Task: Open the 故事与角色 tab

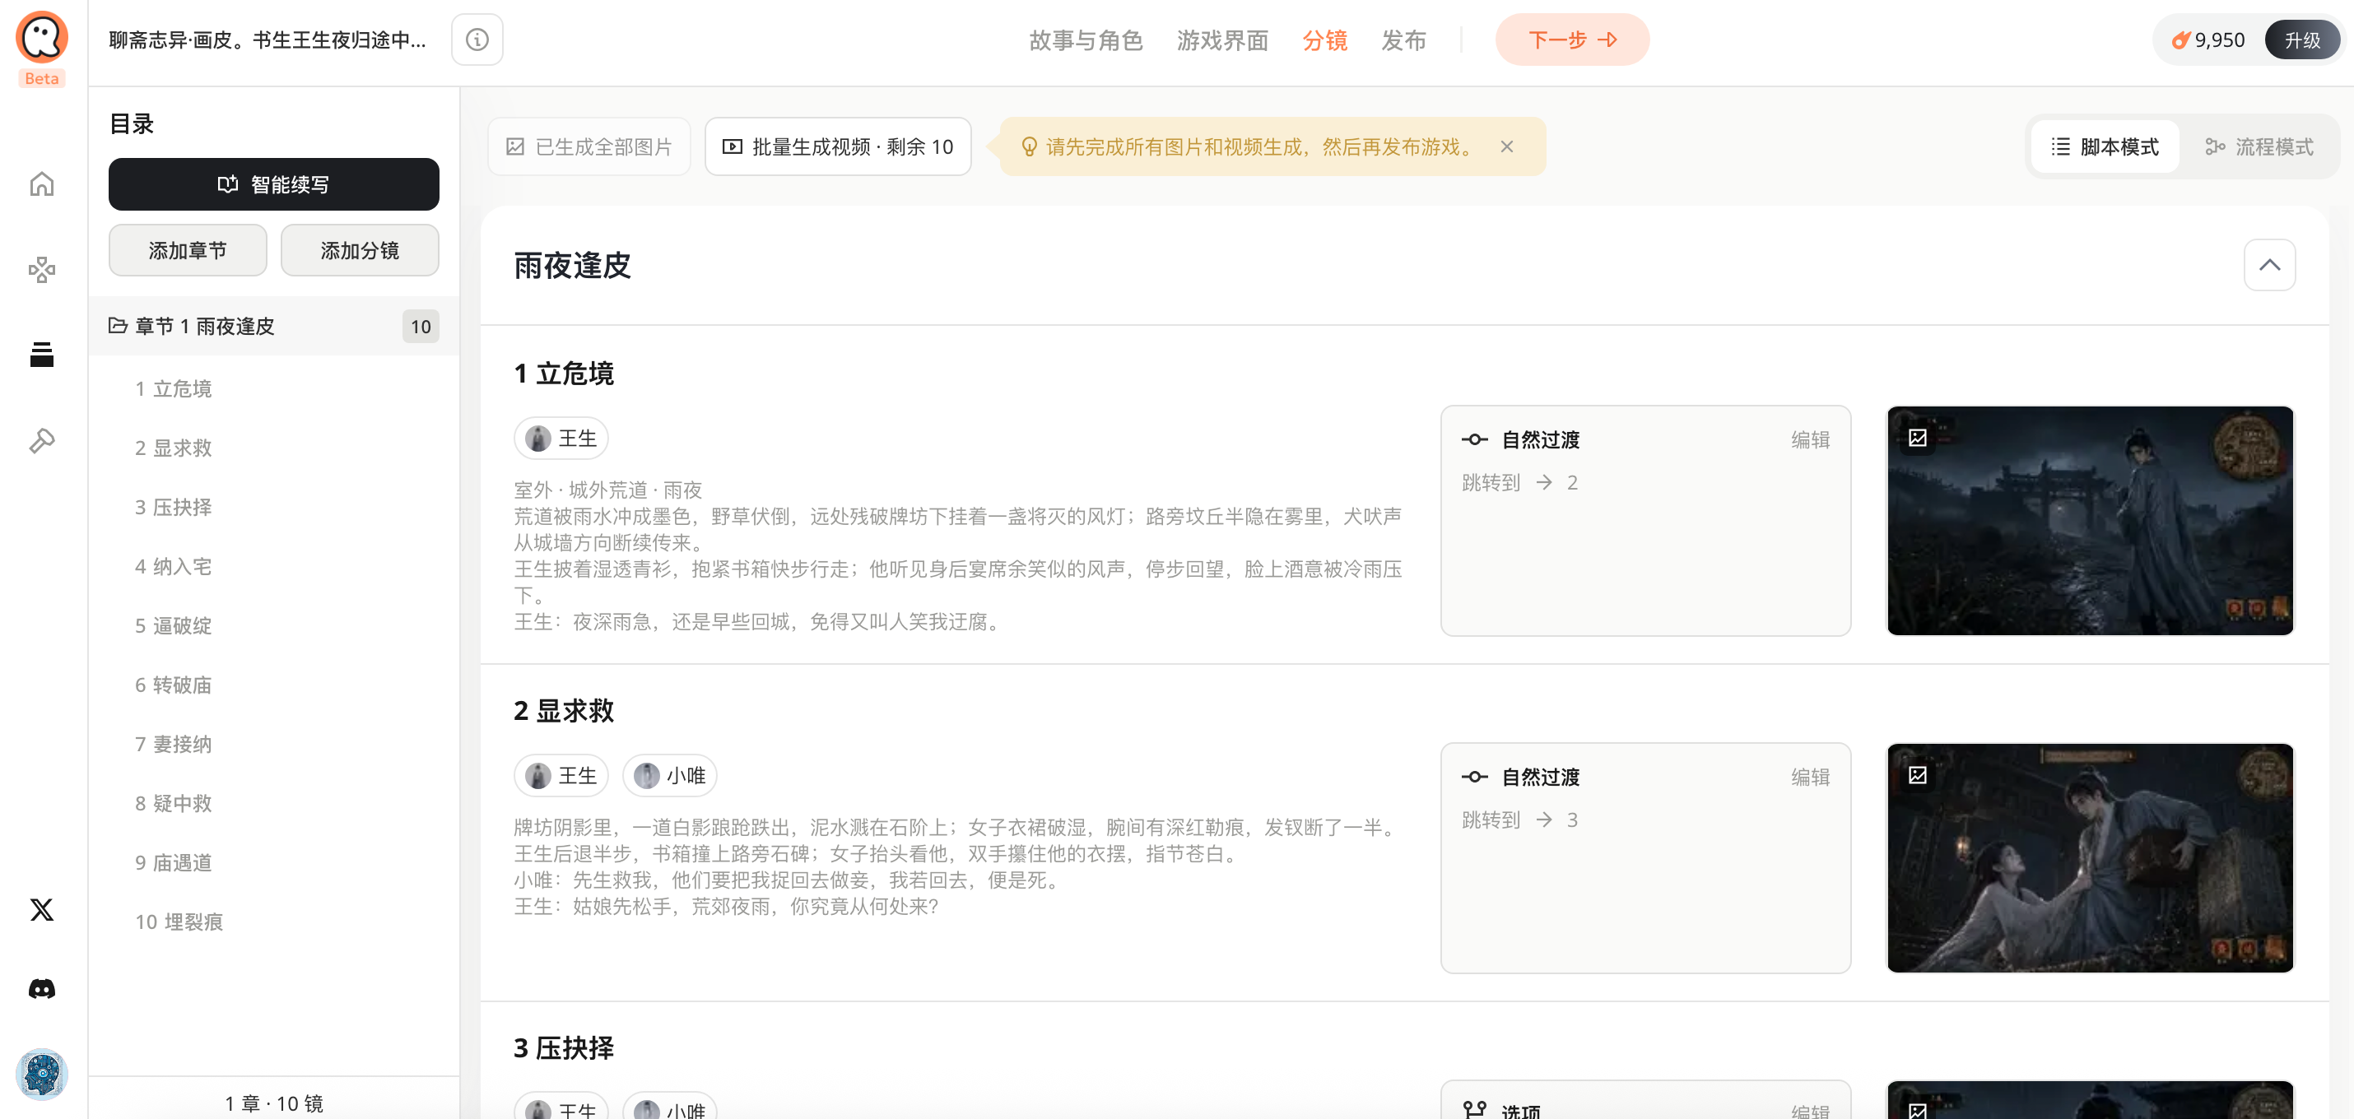Action: [x=1086, y=40]
